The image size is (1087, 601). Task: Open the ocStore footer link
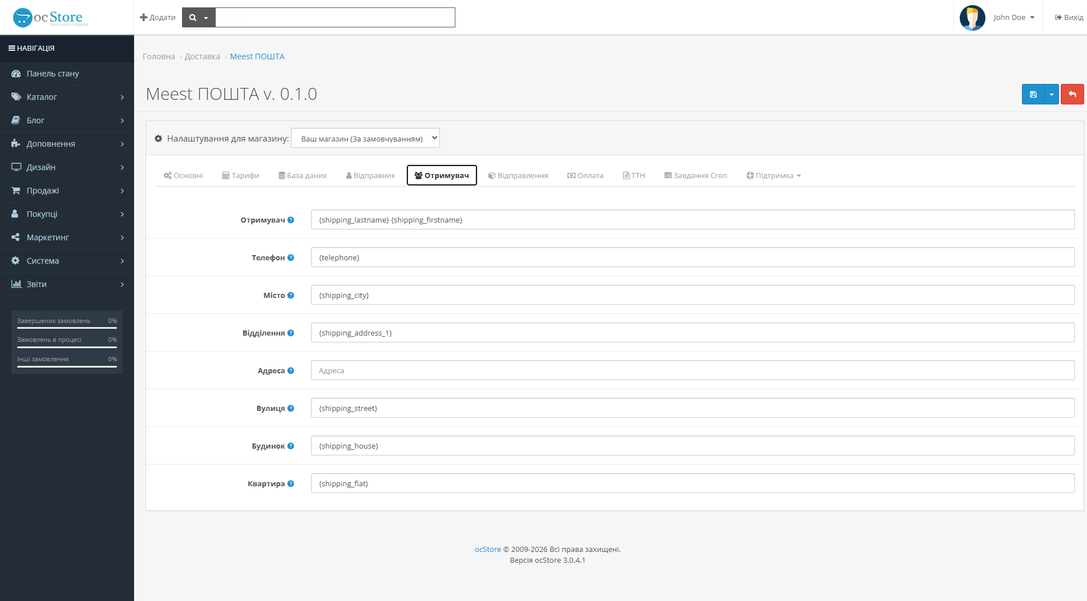pos(488,549)
